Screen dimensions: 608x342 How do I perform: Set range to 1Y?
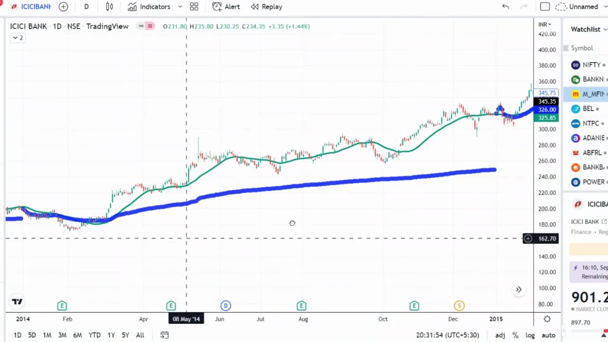click(111, 335)
